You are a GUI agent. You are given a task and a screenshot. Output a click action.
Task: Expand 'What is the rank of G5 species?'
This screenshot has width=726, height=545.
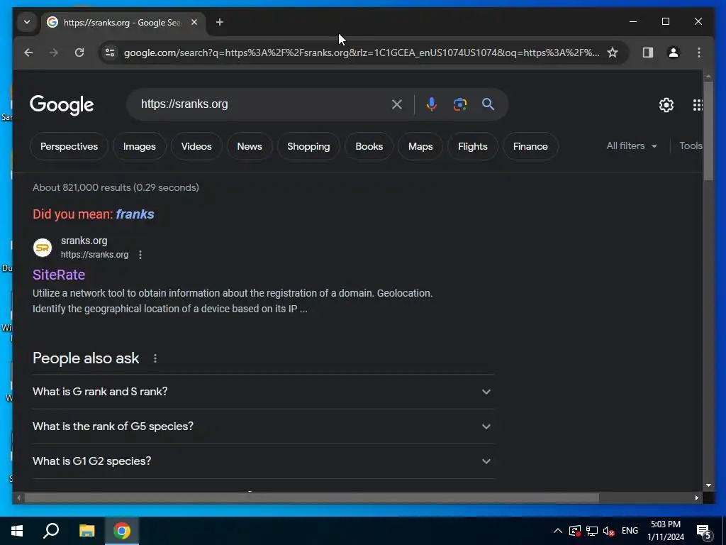tap(263, 426)
